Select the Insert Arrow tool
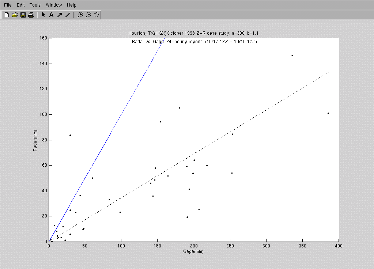The height and width of the screenshot is (269, 374). click(x=60, y=15)
